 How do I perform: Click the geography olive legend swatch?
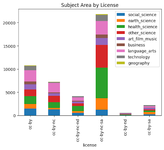(121, 63)
